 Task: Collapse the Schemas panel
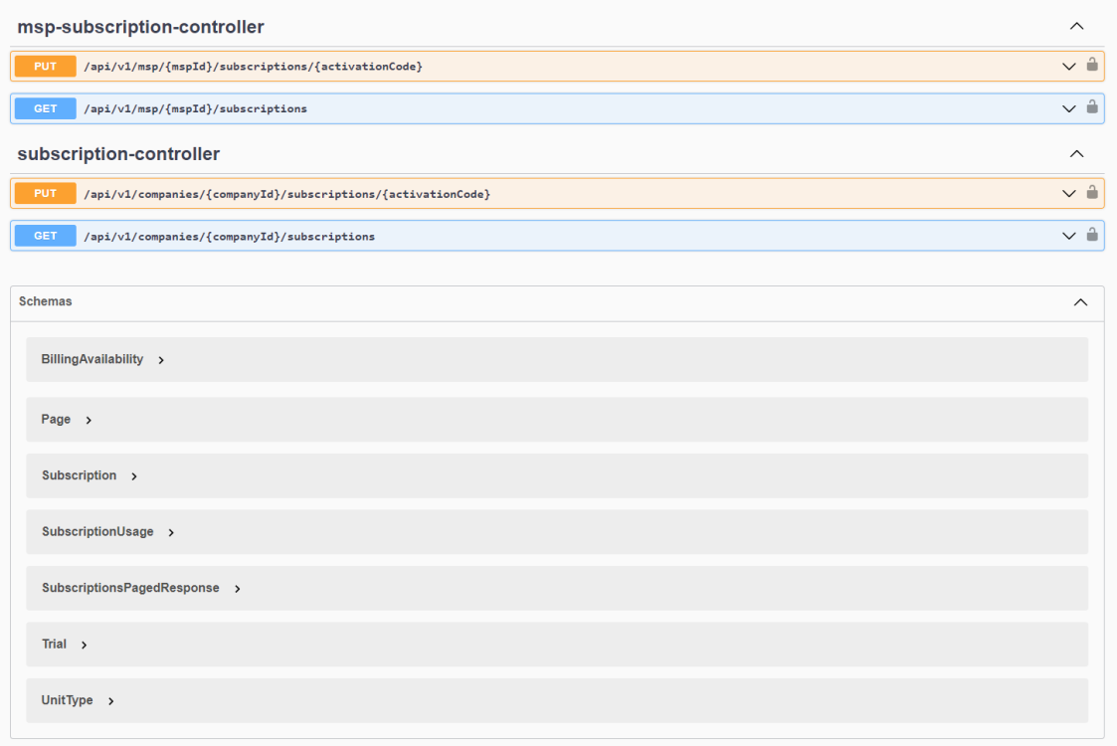tap(1080, 301)
